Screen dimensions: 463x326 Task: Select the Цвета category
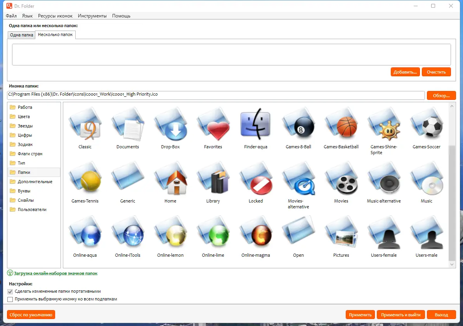(34, 117)
